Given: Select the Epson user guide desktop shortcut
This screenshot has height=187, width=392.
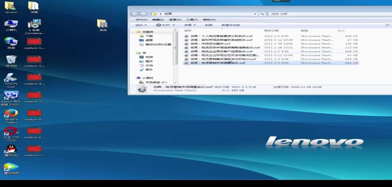Looking at the screenshot, I should tap(11, 98).
